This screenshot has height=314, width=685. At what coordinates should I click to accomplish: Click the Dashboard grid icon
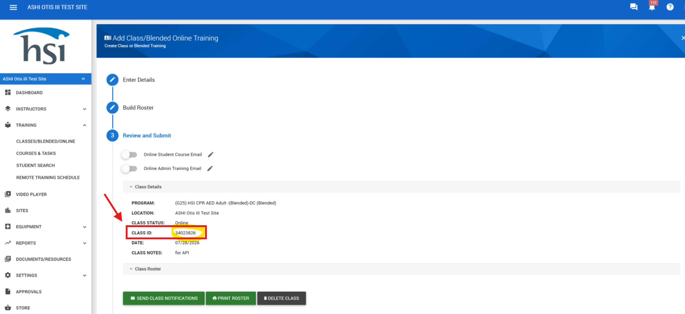pos(8,92)
